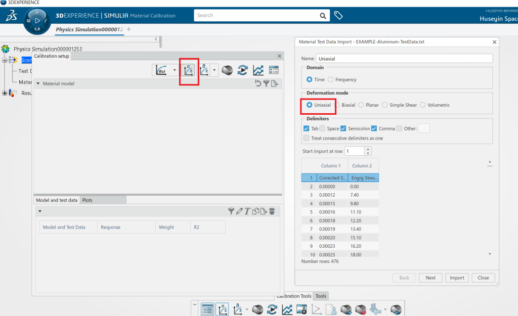This screenshot has height=316, width=518.
Task: Switch to the Plots tab
Action: [x=88, y=200]
